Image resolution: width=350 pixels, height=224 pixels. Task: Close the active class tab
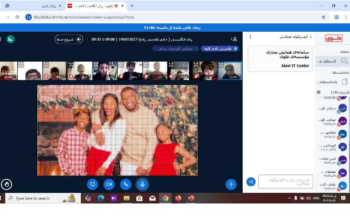pyautogui.click(x=122, y=6)
